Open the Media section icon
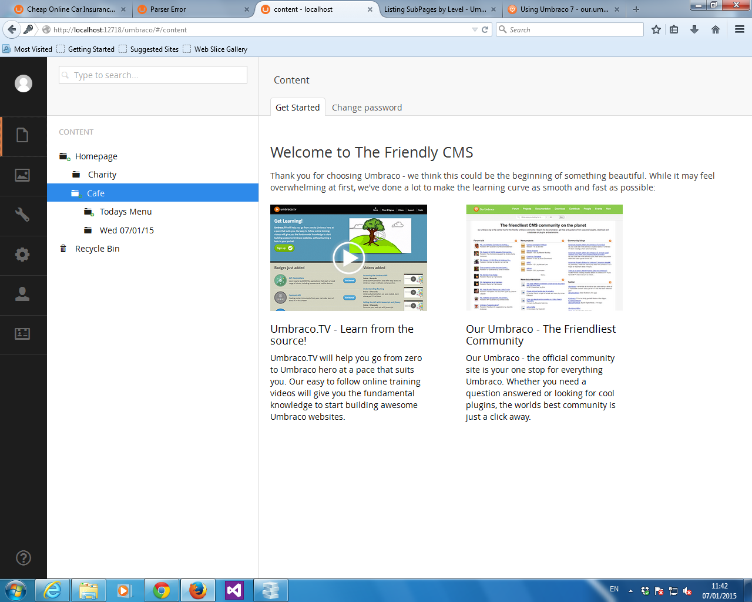Screen dimensions: 752x602 [x=22, y=175]
